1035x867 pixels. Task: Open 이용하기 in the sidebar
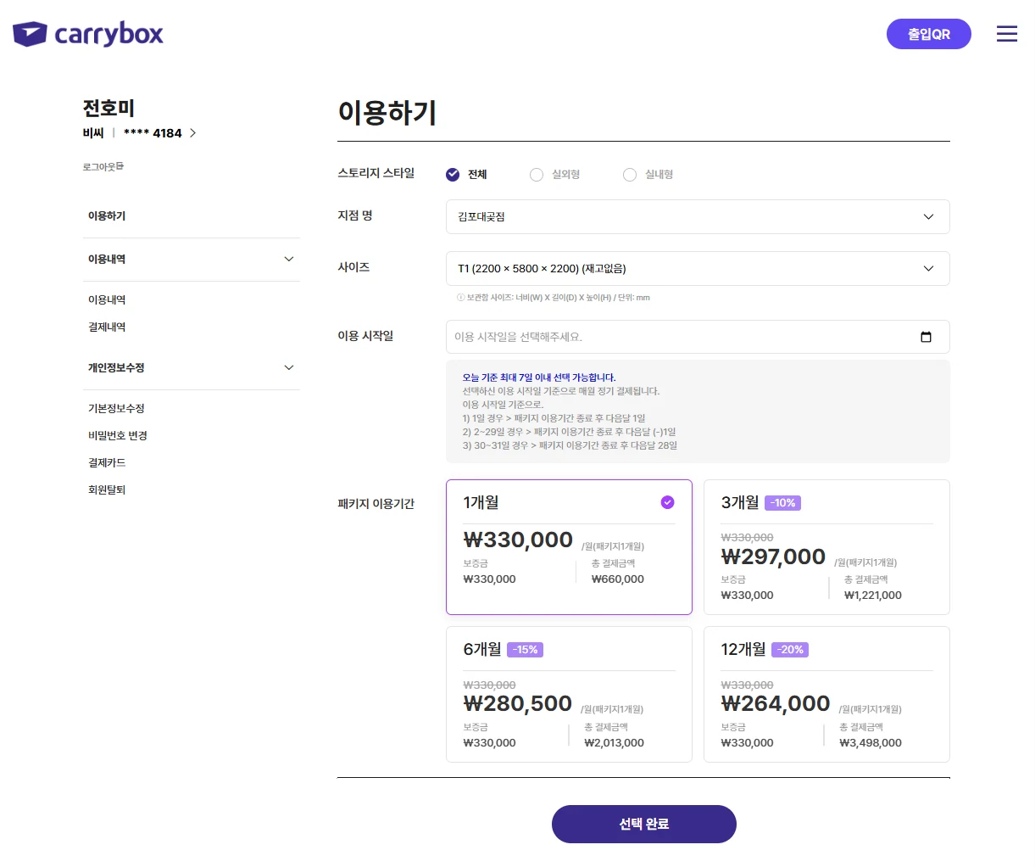click(x=107, y=216)
